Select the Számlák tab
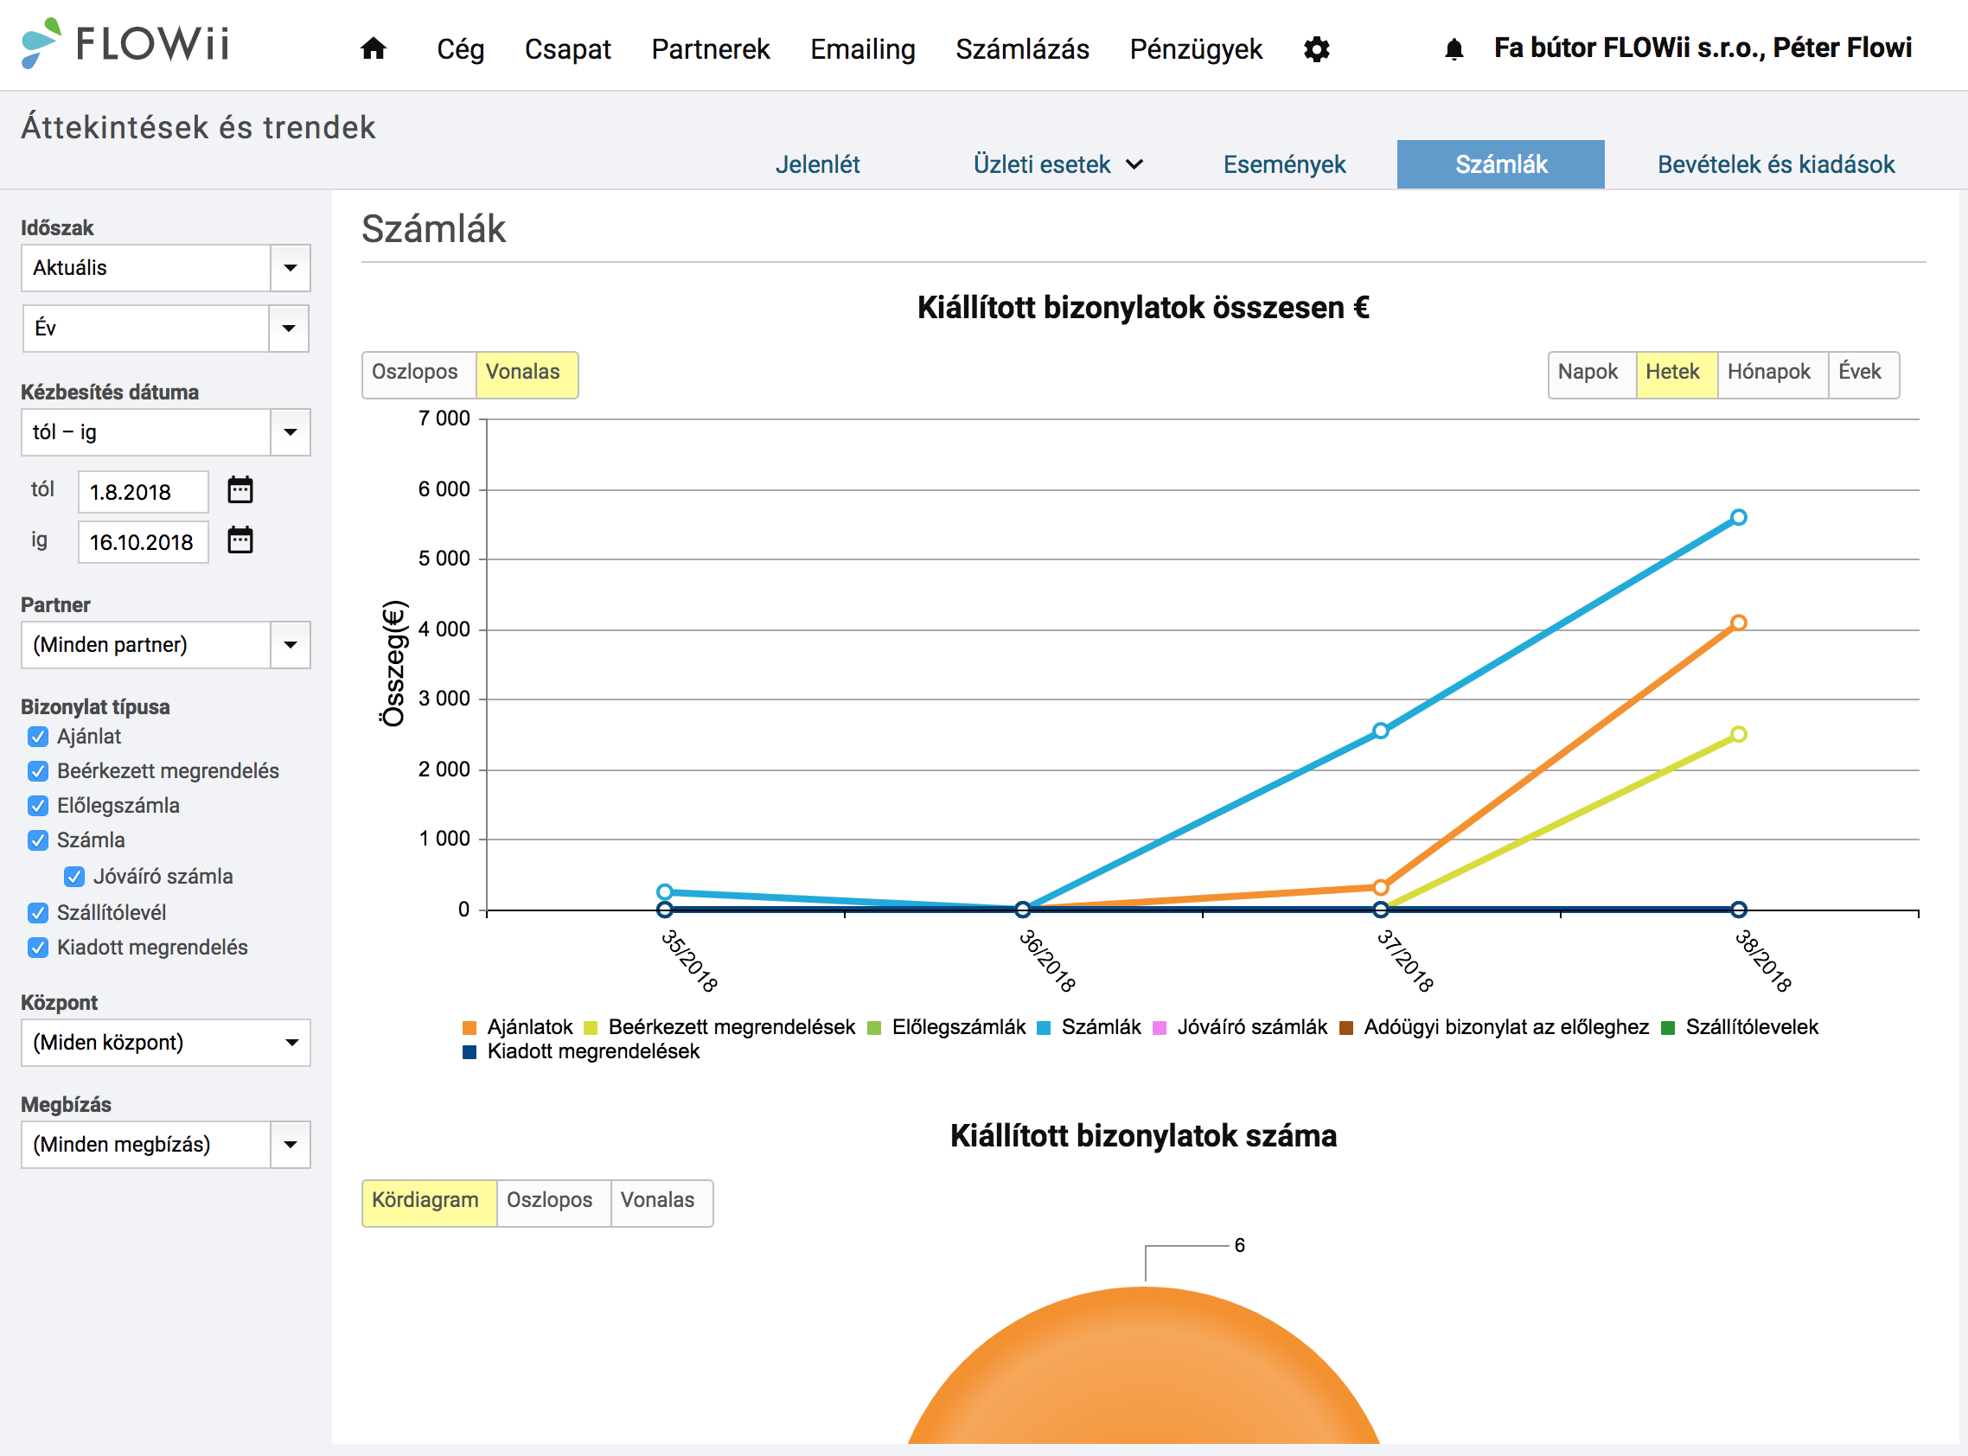Viewport: 1968px width, 1456px height. (x=1500, y=165)
